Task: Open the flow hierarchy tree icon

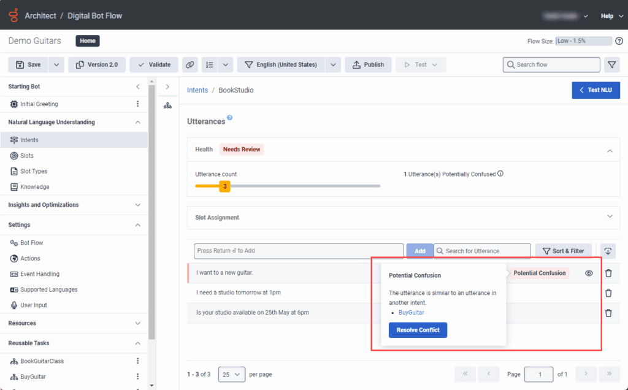Action: pos(167,105)
